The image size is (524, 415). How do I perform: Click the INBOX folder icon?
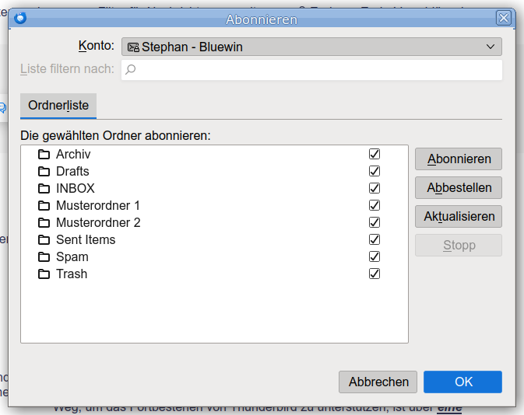pyautogui.click(x=44, y=188)
